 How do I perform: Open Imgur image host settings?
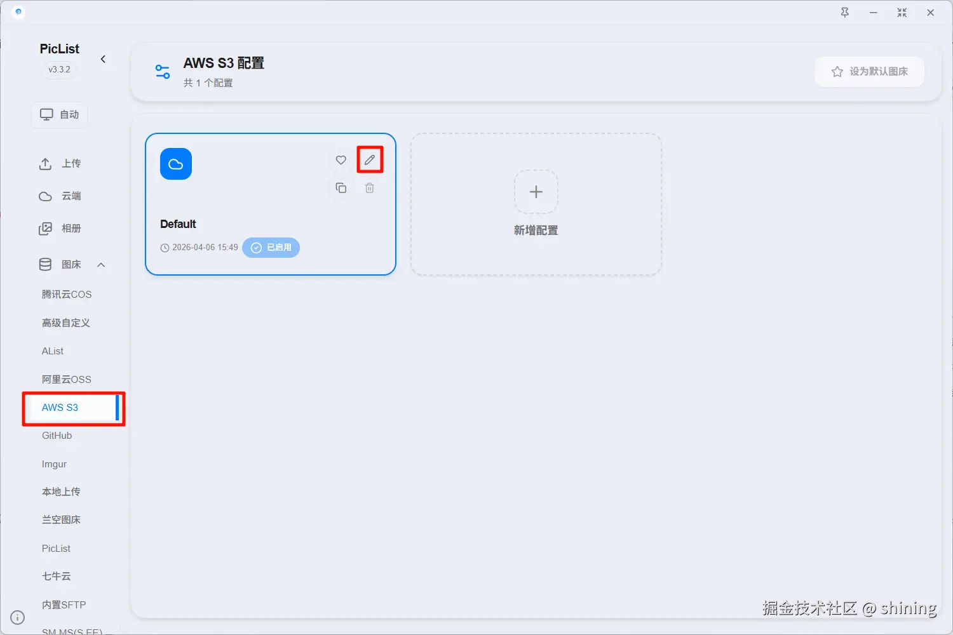(55, 464)
